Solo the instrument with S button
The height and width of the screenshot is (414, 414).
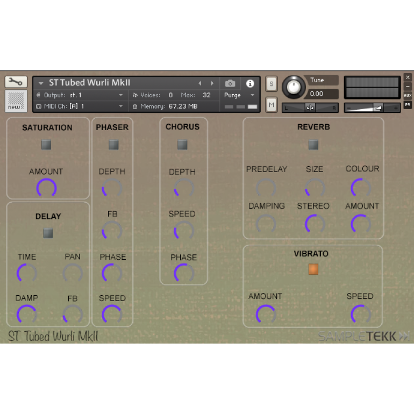pyautogui.click(x=271, y=84)
